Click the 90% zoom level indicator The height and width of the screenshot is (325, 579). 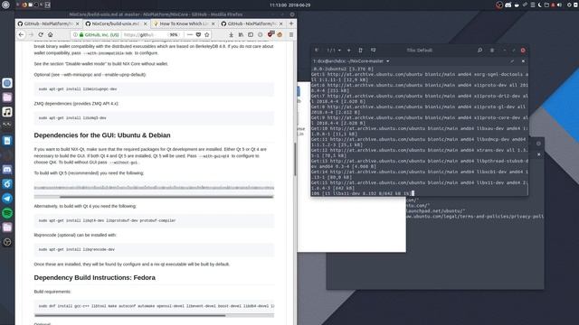[174, 34]
